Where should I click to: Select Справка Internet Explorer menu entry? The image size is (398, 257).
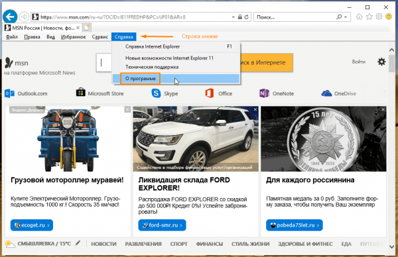tap(176, 46)
